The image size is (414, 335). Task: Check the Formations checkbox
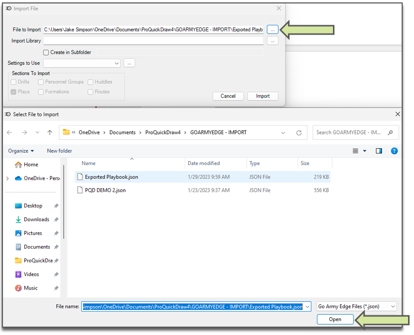(41, 92)
